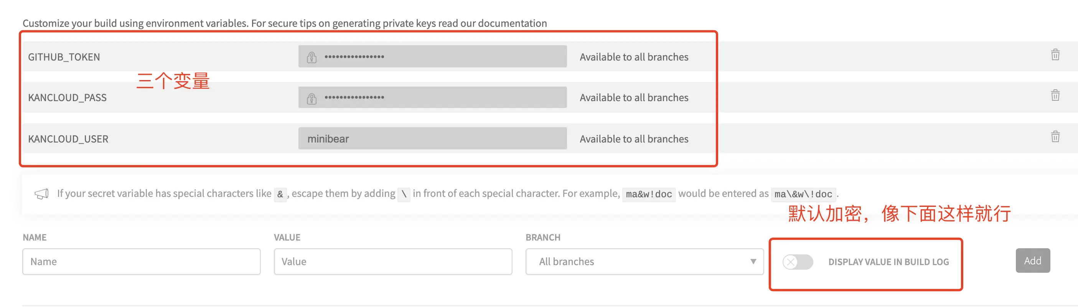The height and width of the screenshot is (308, 1078).
Task: Click the lock icon beside GITHUB_TOKEN value
Action: (312, 57)
